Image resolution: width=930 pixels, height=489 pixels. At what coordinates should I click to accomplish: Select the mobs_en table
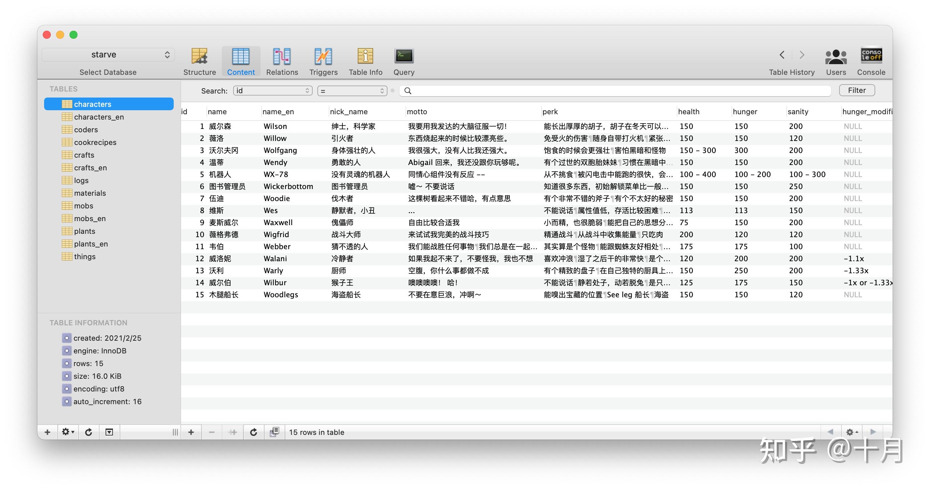(x=109, y=218)
